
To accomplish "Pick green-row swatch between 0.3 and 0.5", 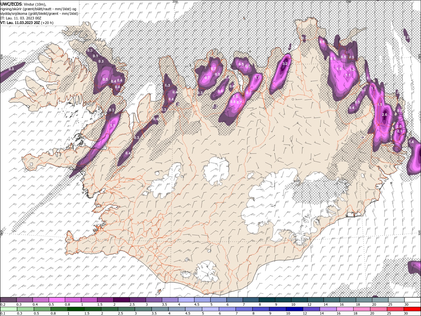I will coord(25,309).
